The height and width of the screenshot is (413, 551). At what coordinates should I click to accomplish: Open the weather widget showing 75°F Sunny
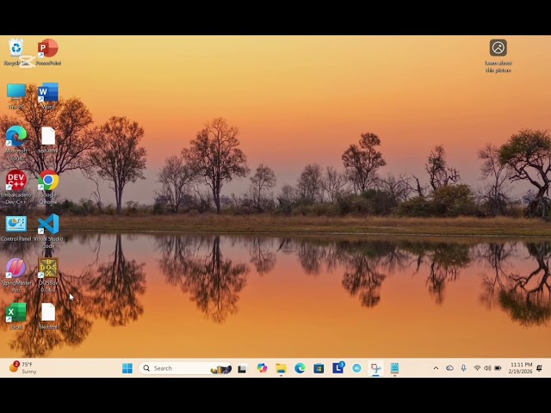22,367
